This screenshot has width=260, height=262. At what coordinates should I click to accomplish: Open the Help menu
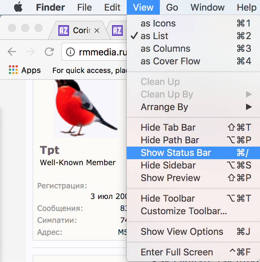247,8
